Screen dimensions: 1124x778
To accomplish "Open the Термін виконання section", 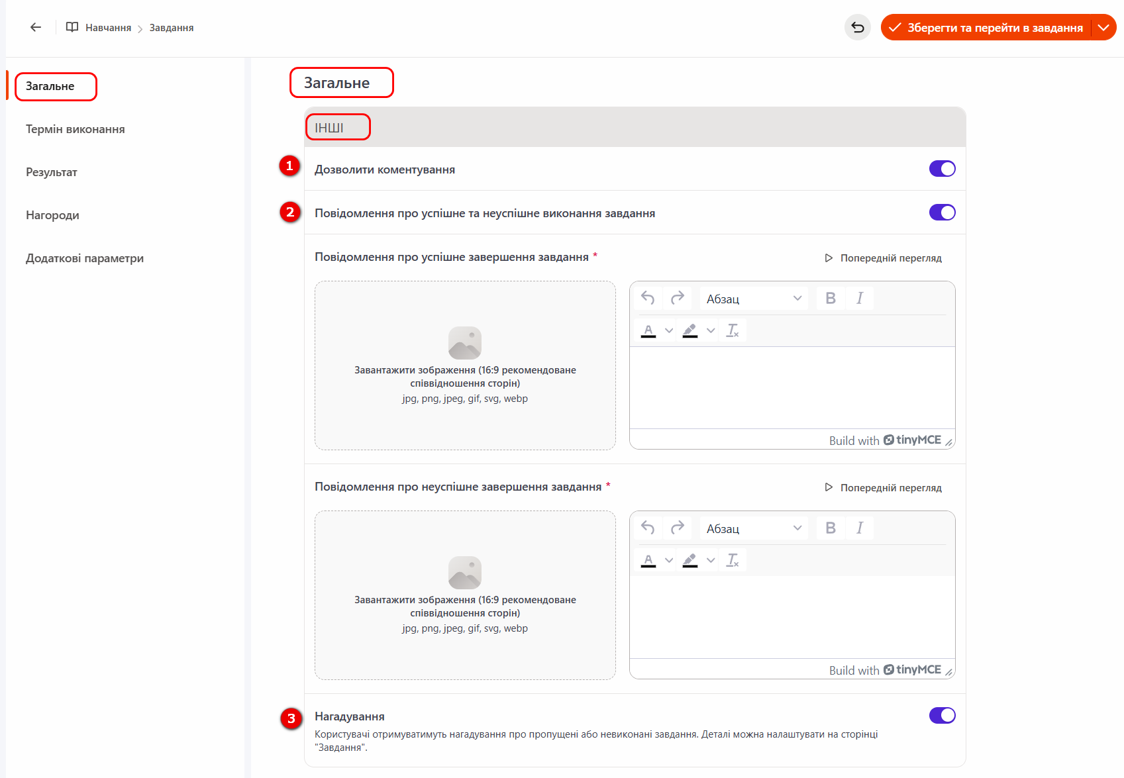I will coord(75,129).
